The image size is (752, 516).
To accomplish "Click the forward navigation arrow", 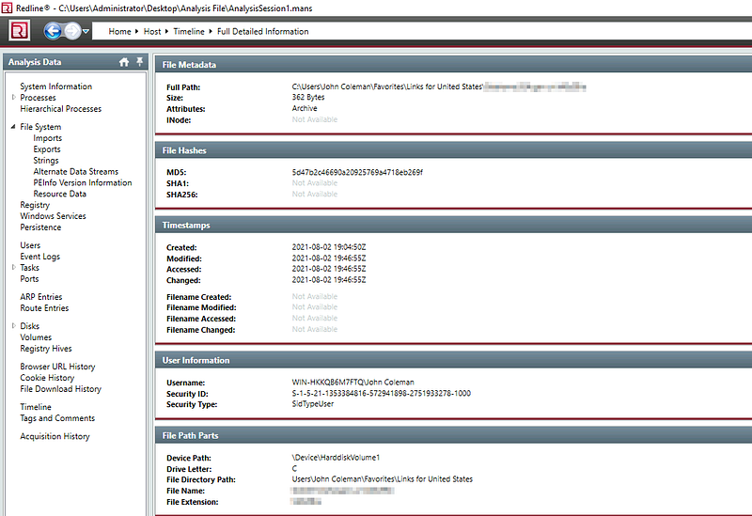I will click(72, 31).
